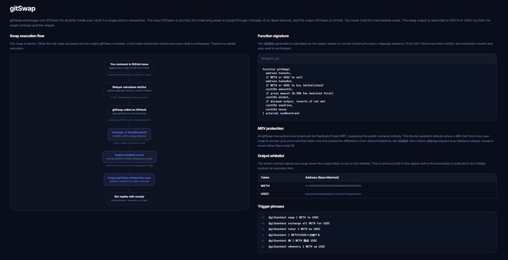Click the GitVault.sol code block filename

pos(270,59)
